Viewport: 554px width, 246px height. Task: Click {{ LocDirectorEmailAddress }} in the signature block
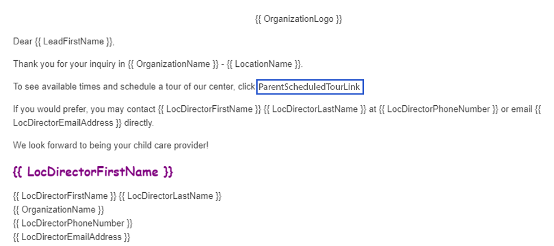point(72,237)
